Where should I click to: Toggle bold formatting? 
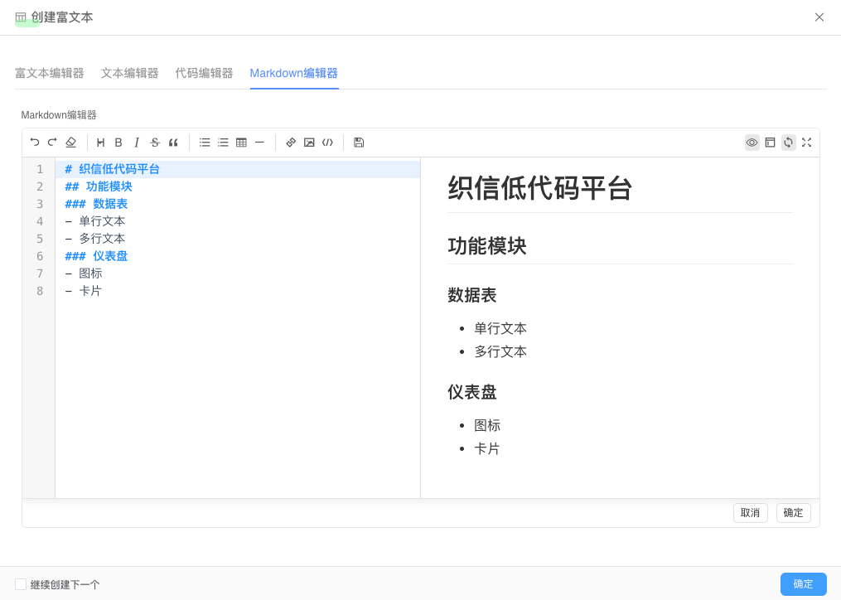tap(118, 142)
